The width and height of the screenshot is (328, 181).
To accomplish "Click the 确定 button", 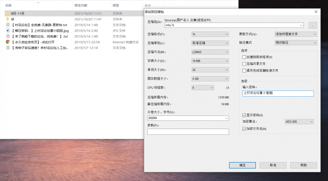I will point(242,165).
